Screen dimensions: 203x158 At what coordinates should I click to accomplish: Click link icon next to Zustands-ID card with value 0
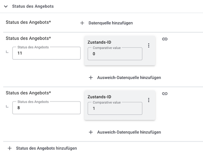pos(165,39)
